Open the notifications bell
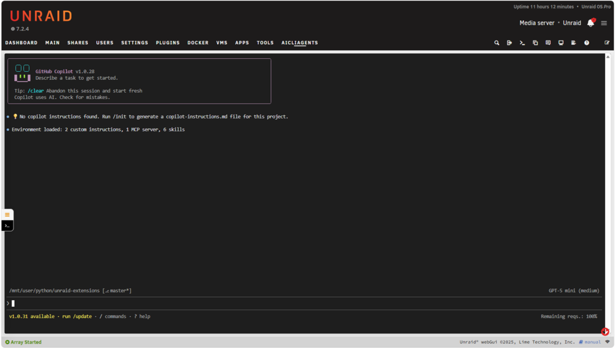Screen dimensions: 615x348 590,23
